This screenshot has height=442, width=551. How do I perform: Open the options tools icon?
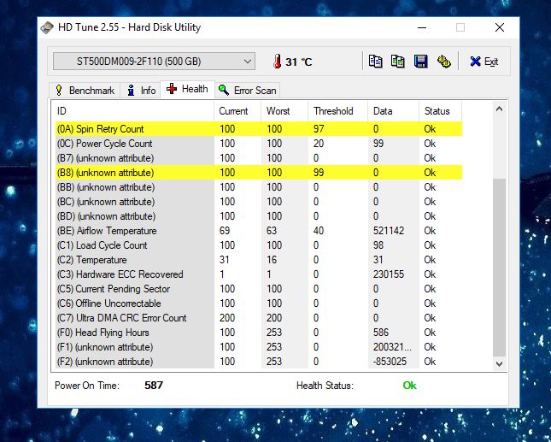coord(444,62)
